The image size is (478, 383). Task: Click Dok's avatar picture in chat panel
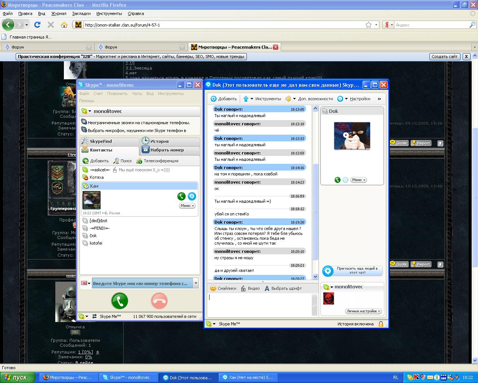[352, 136]
